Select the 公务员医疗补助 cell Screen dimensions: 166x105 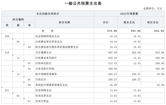point(45,69)
